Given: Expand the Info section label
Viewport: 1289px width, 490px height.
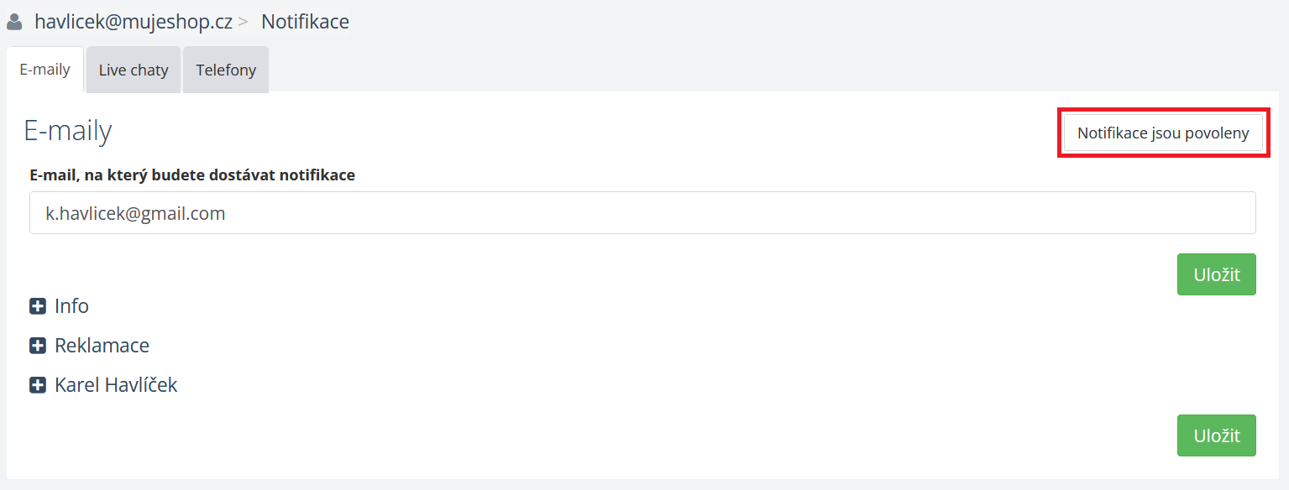Looking at the screenshot, I should 71,306.
